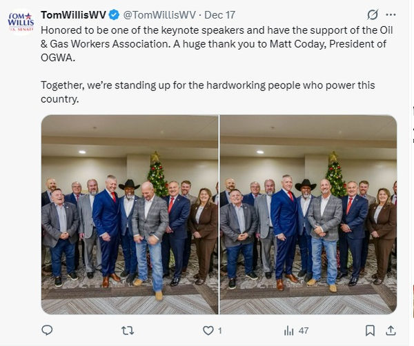Image resolution: width=414 pixels, height=346 pixels.
Task: View post analytics bar chart icon
Action: [289, 330]
